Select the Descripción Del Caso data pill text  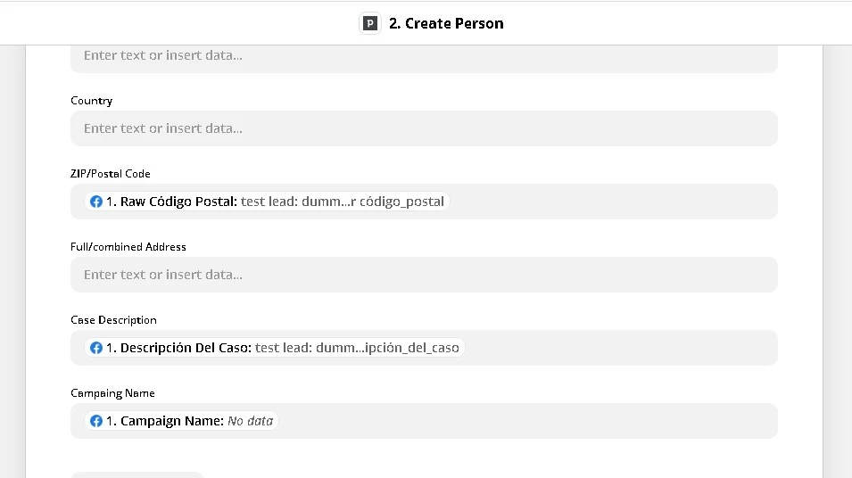pos(282,348)
